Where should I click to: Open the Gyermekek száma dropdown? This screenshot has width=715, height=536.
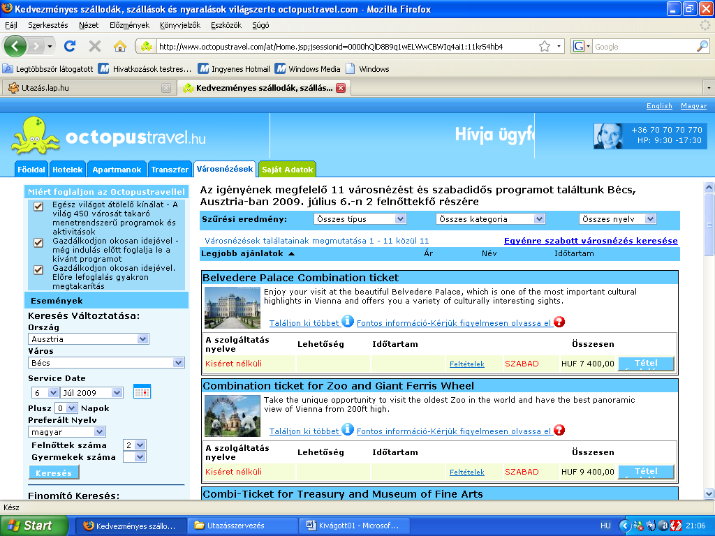[135, 456]
